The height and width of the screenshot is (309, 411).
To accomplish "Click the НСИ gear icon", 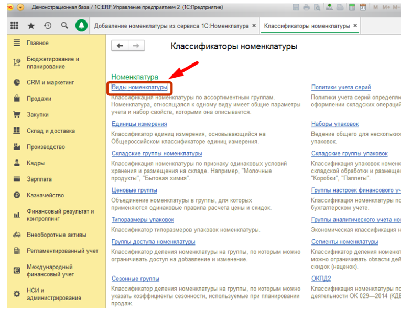I will [x=17, y=294].
